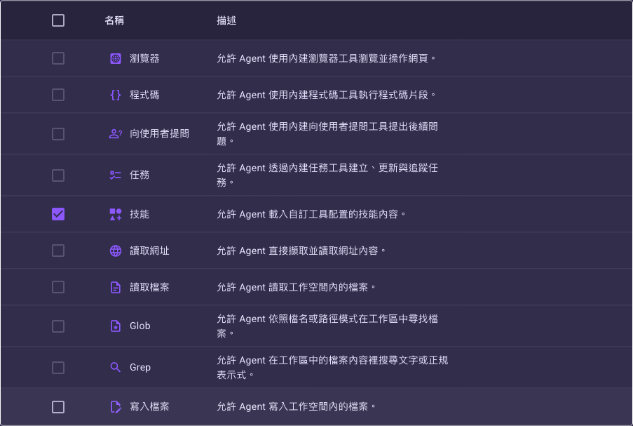This screenshot has width=633, height=426.
Task: Enable the 瀏覽器 tool checkbox
Action: tap(58, 59)
